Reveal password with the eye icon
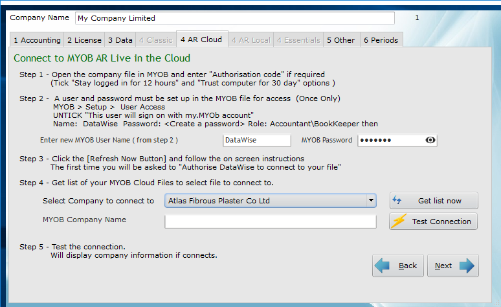 point(430,140)
